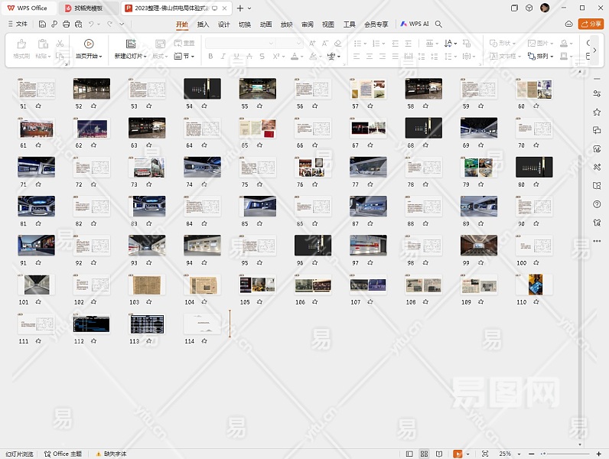Click the help question mark icon in right sidebar
Image resolution: width=609 pixels, height=459 pixels.
597,204
